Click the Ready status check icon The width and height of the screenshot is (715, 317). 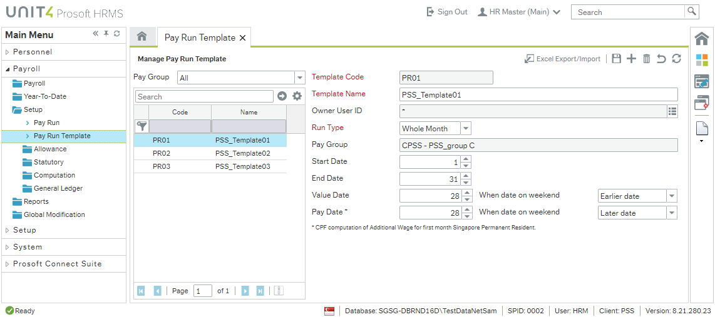tap(9, 311)
